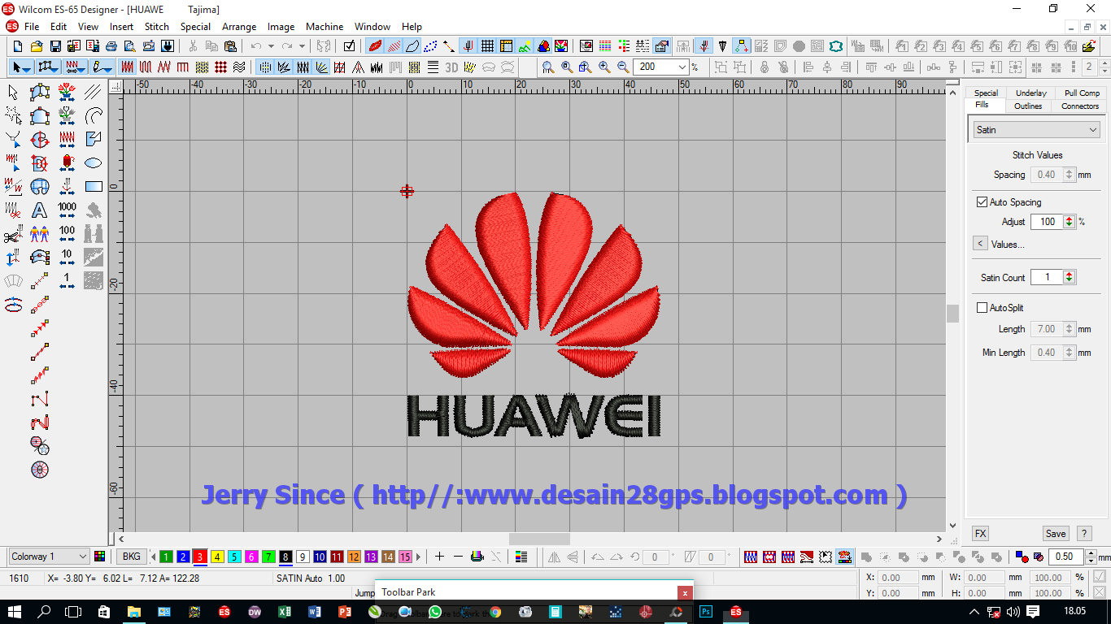This screenshot has height=624, width=1111.
Task: Click the Travel by 10 stitches icon
Action: (x=67, y=258)
